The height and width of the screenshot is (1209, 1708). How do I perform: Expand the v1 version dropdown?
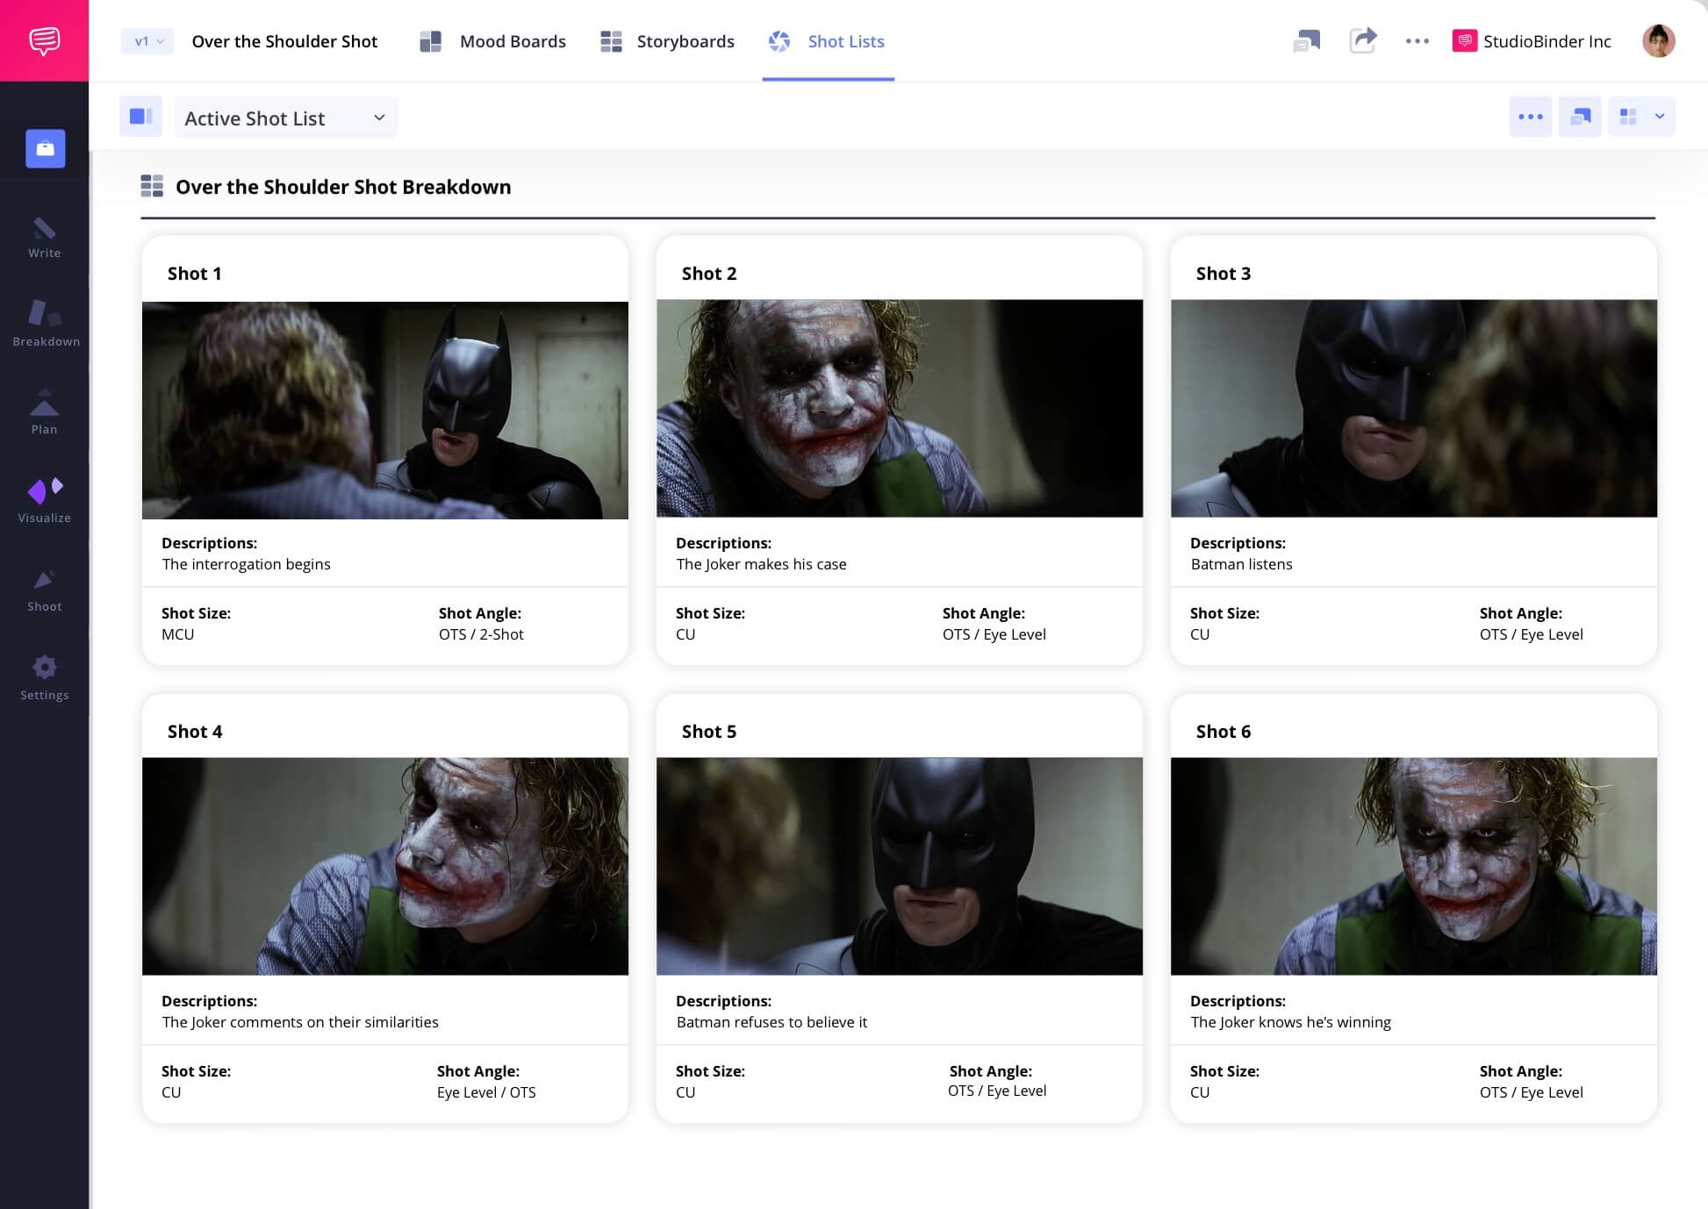pos(147,41)
